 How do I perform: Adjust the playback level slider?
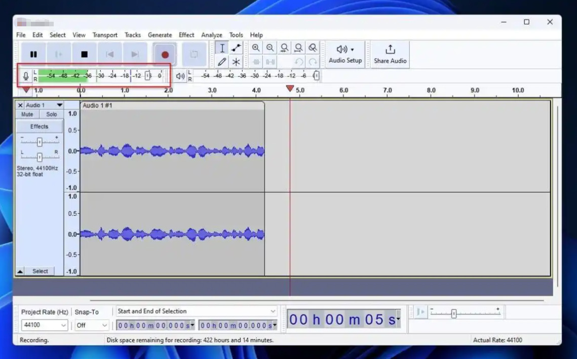316,76
